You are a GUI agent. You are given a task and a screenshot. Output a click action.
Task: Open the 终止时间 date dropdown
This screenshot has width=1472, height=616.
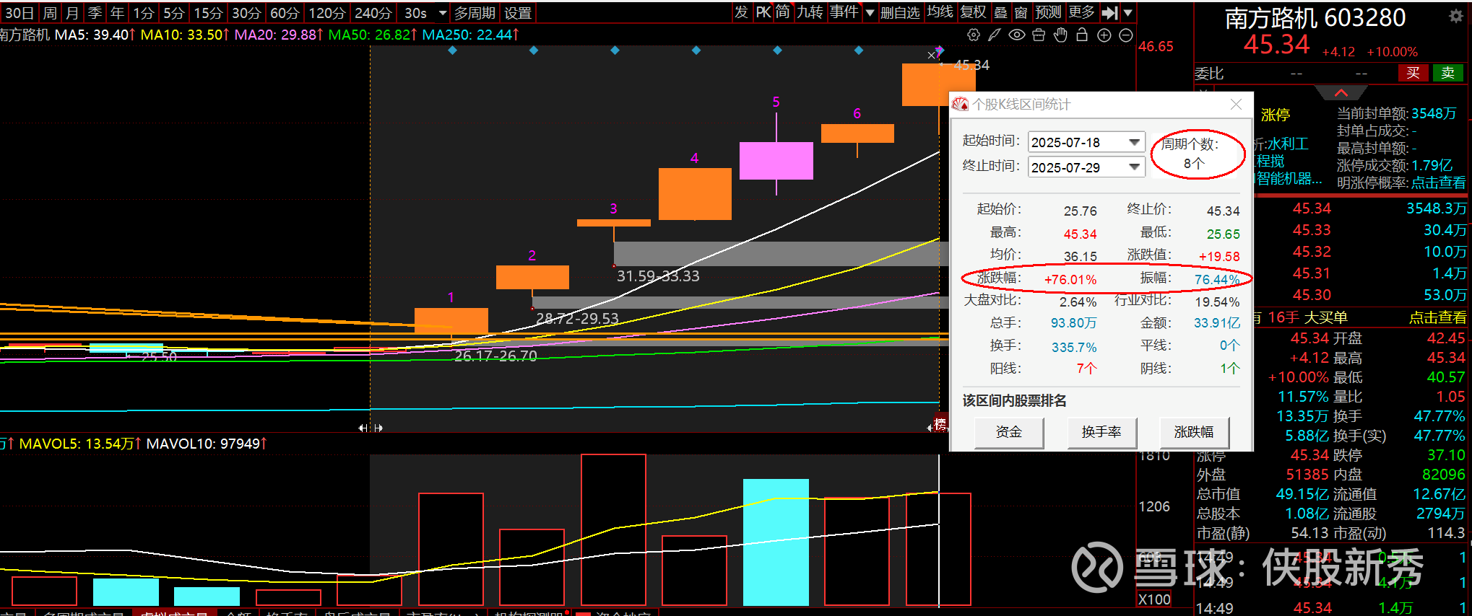[1135, 167]
